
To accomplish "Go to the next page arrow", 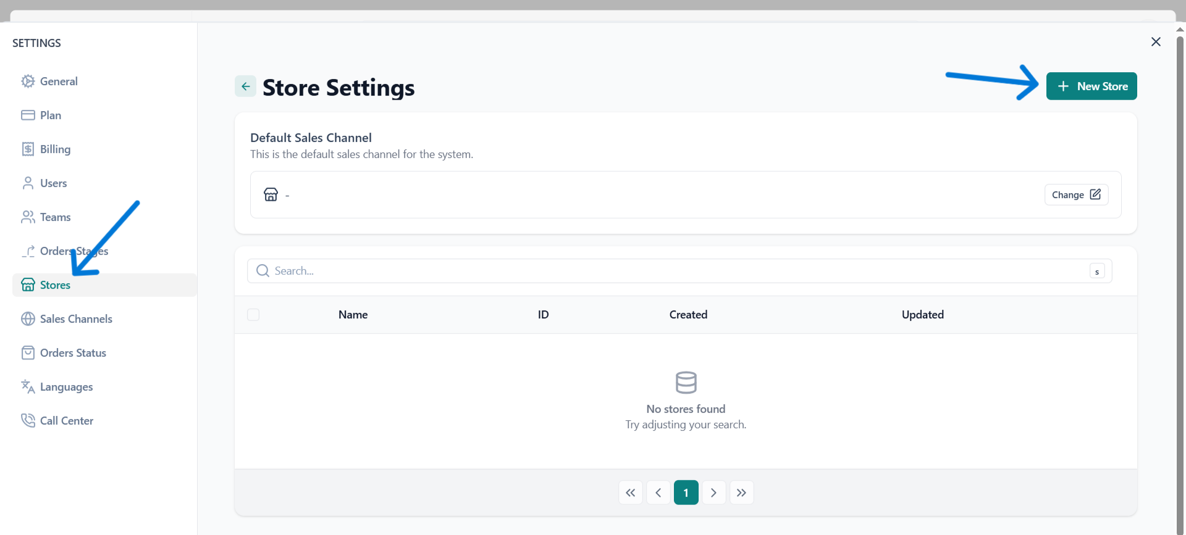I will click(x=713, y=492).
